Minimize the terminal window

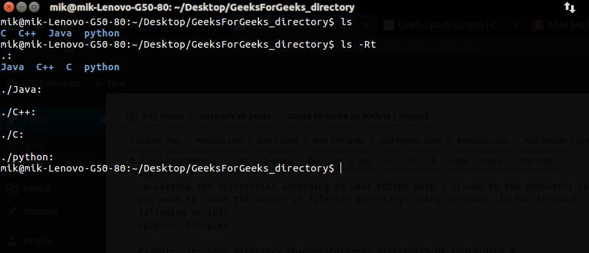[22, 7]
